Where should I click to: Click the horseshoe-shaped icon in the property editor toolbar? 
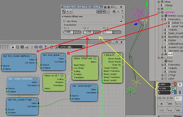point(114,12)
